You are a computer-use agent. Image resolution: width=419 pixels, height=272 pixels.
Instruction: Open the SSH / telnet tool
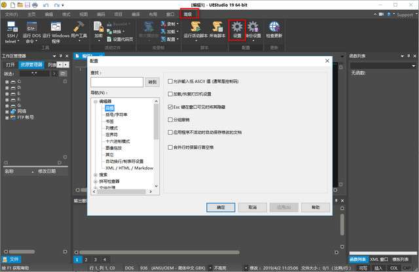[12, 32]
